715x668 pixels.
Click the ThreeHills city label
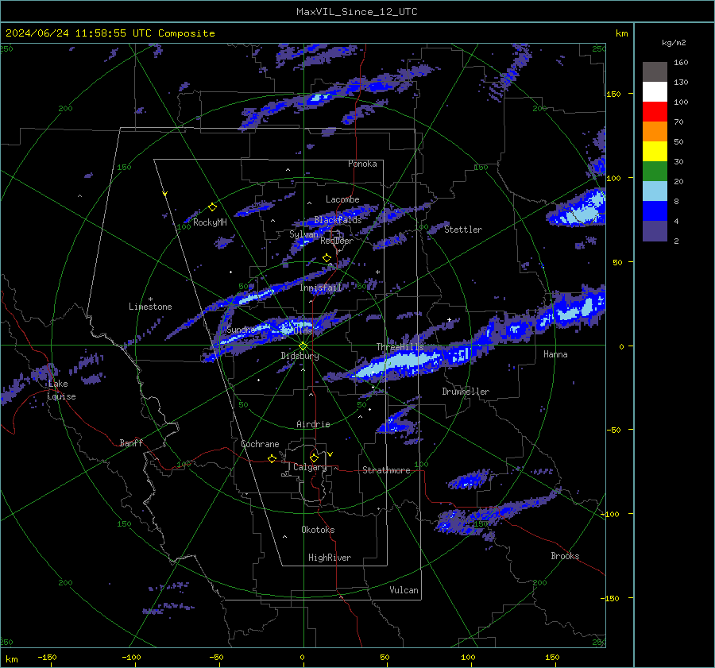400,347
